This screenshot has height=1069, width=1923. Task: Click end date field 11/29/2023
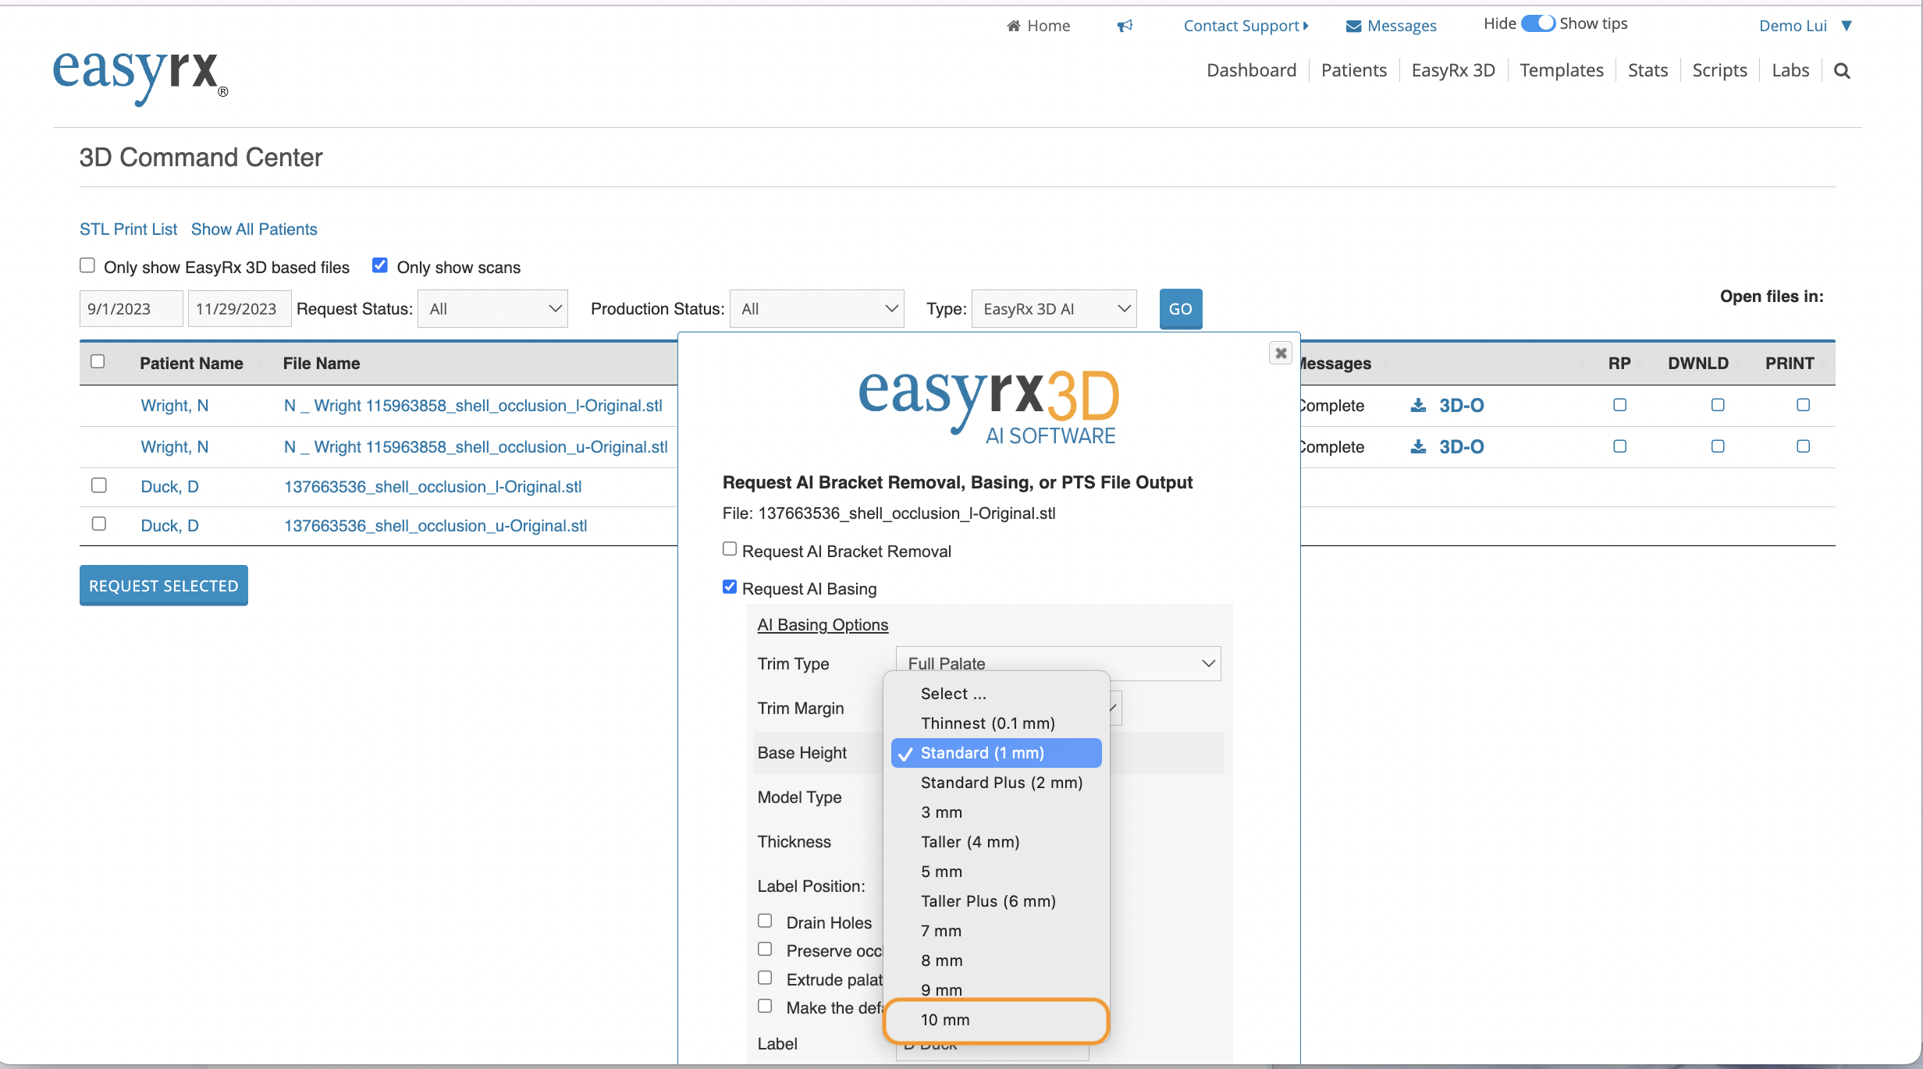(x=240, y=309)
